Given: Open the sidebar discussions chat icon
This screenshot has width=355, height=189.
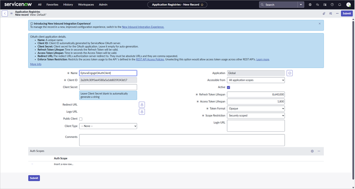Looking at the screenshot, I should 317,5.
